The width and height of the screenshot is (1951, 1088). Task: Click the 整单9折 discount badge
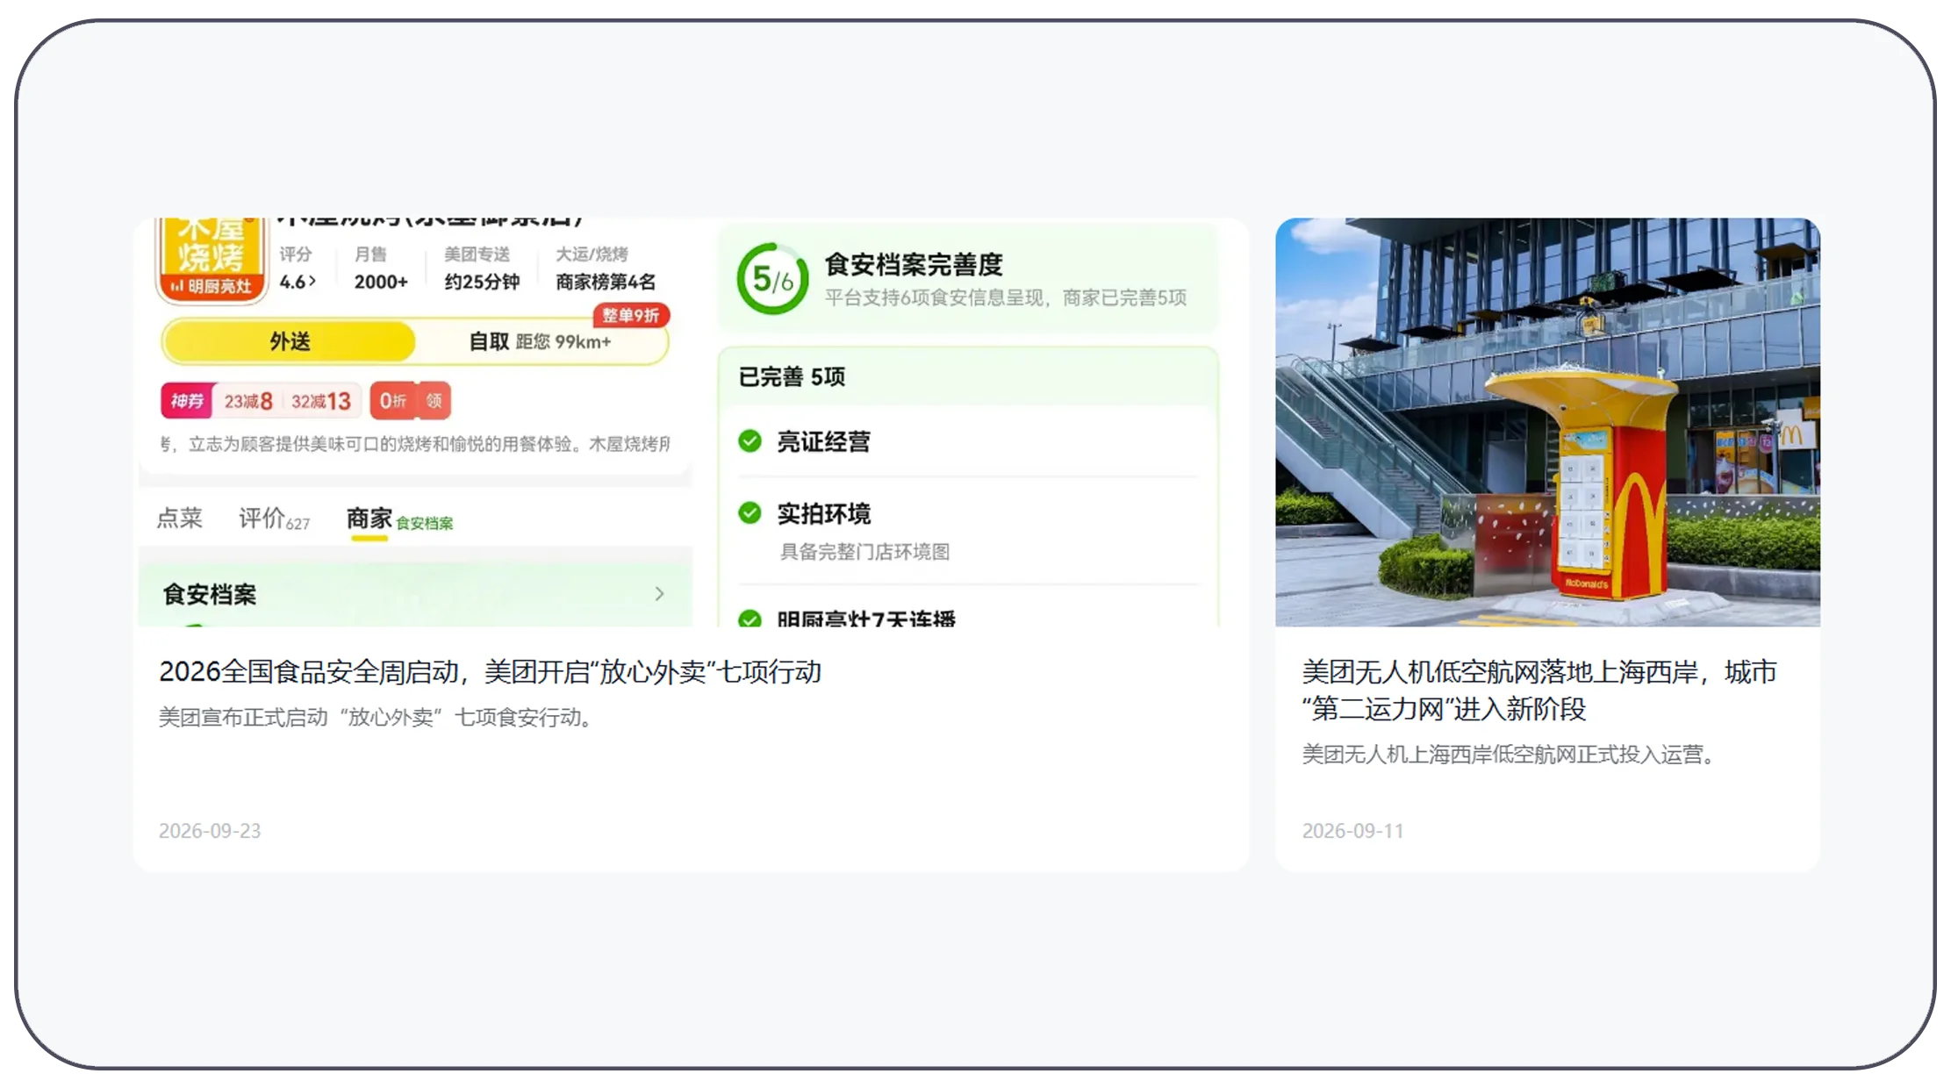[631, 315]
